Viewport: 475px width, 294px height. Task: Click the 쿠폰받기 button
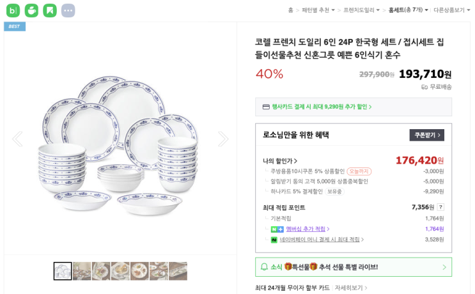pos(426,135)
